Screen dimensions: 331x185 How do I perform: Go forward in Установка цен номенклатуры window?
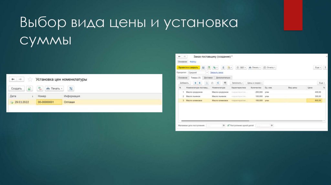click(20, 79)
